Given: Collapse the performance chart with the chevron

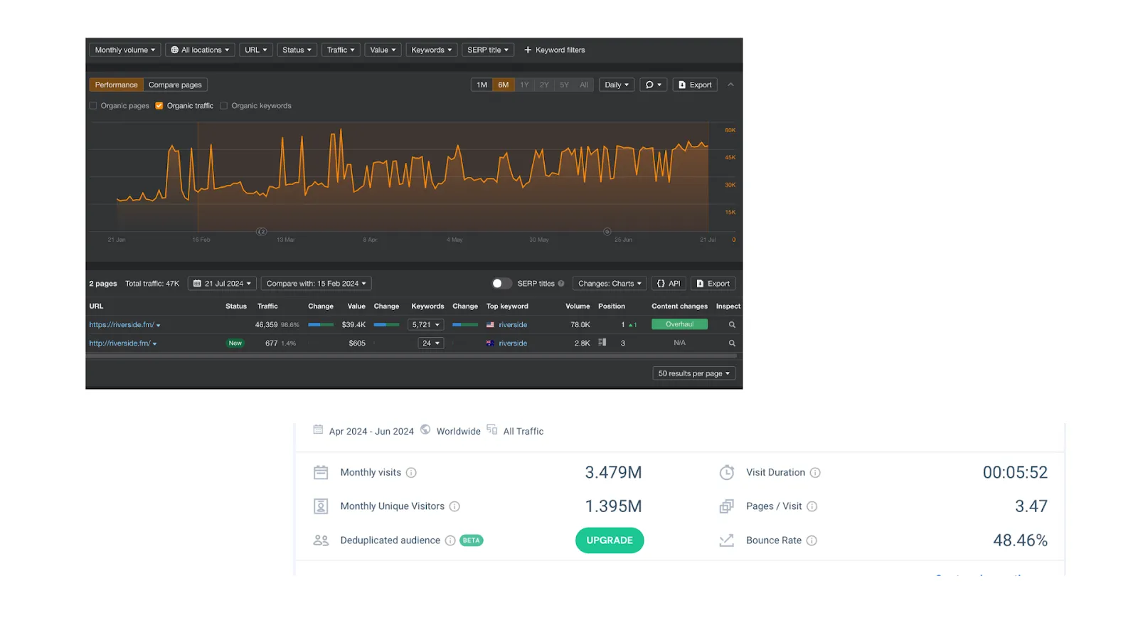Looking at the screenshot, I should (x=730, y=85).
